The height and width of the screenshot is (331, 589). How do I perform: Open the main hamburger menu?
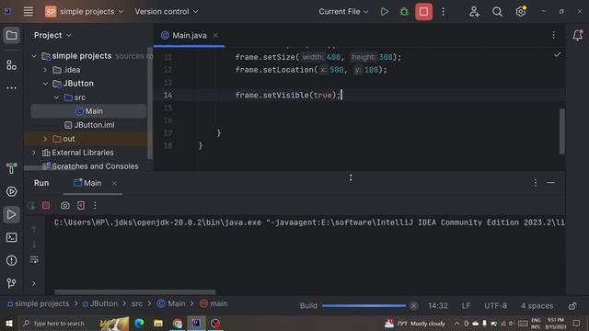[29, 12]
